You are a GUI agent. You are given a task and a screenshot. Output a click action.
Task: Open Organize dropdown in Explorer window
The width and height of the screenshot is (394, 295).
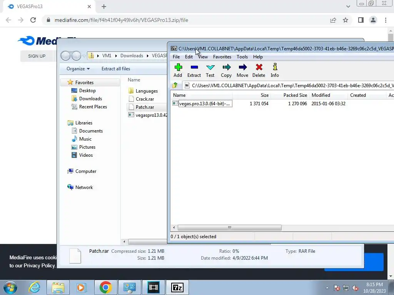click(x=78, y=68)
